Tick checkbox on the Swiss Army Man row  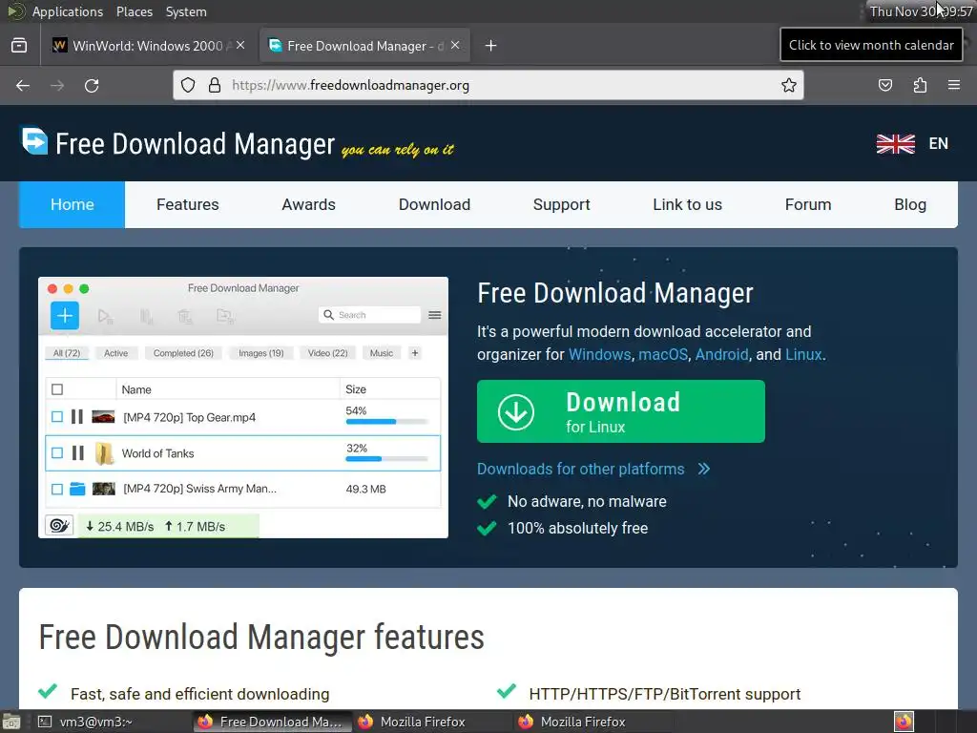click(x=57, y=490)
